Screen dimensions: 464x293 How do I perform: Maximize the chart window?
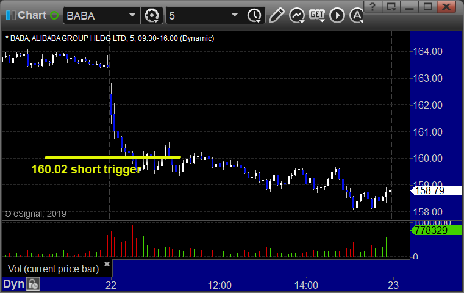[427, 6]
